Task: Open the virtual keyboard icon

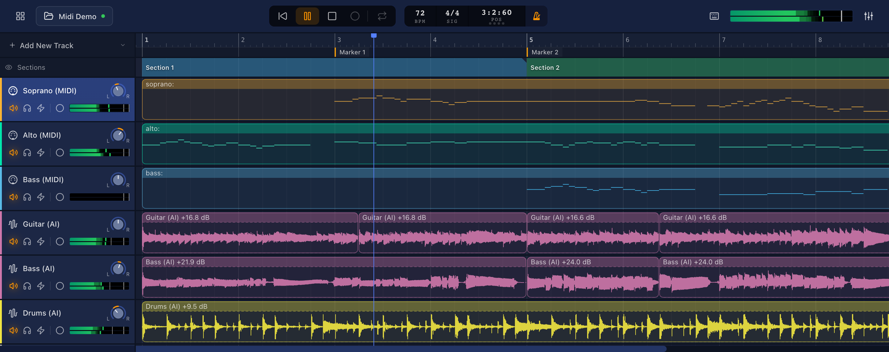Action: [714, 16]
